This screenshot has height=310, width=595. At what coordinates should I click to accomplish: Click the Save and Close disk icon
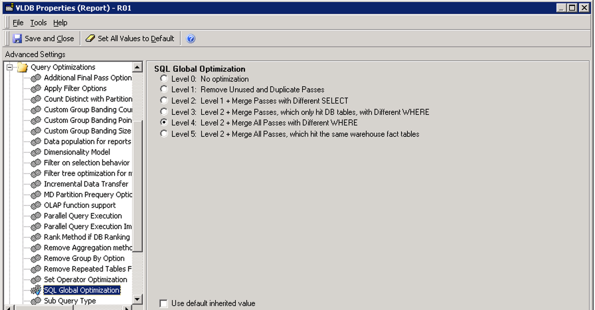click(x=17, y=39)
